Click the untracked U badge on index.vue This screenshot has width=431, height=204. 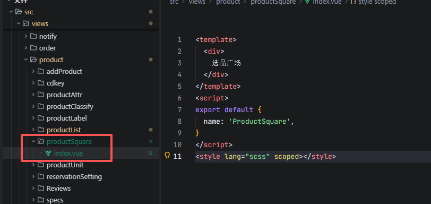click(150, 153)
